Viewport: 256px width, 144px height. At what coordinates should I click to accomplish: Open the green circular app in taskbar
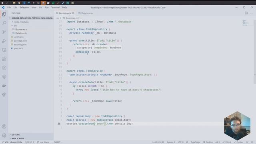53,3
